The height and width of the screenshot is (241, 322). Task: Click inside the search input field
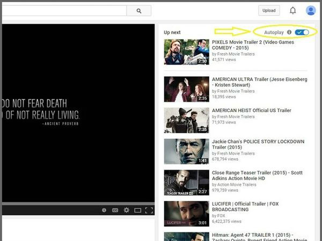(x=64, y=11)
